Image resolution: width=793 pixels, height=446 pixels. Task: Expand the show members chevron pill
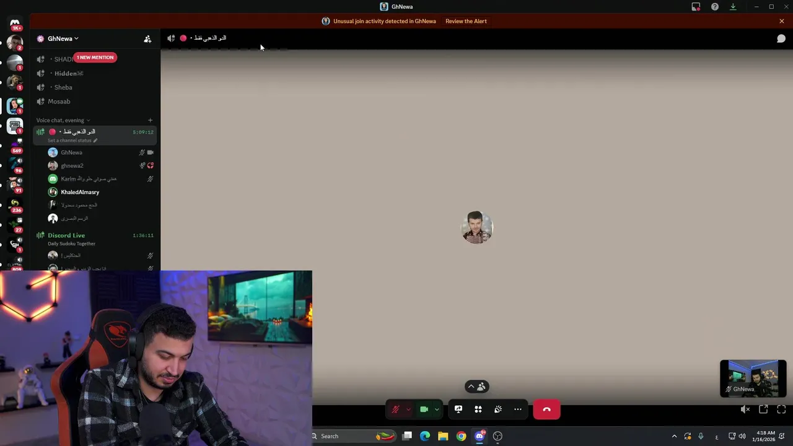tap(477, 387)
